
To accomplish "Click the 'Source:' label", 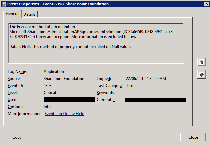I will (14, 79).
